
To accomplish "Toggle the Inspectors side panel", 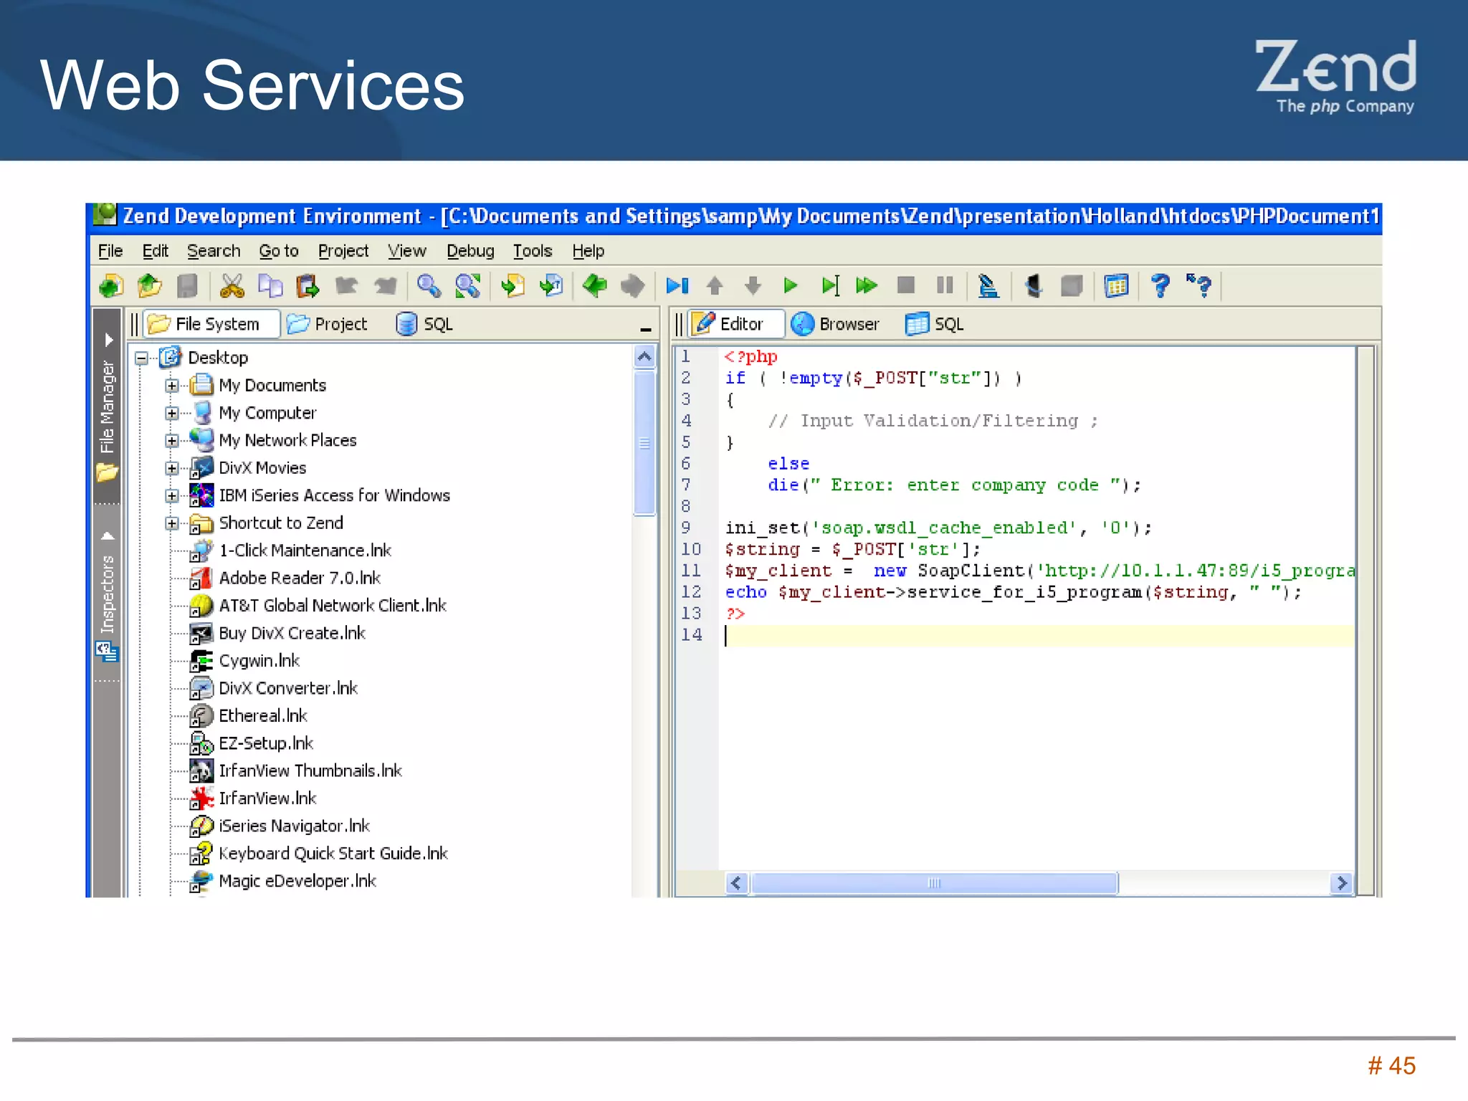I will point(107,595).
